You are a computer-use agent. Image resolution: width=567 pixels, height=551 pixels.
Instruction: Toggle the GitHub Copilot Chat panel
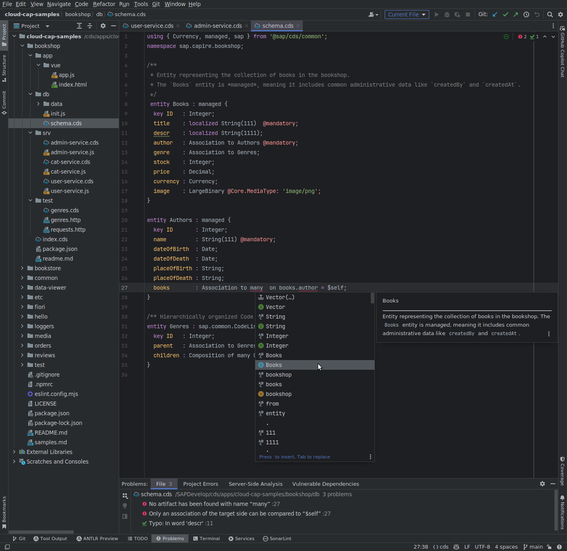coord(563,52)
